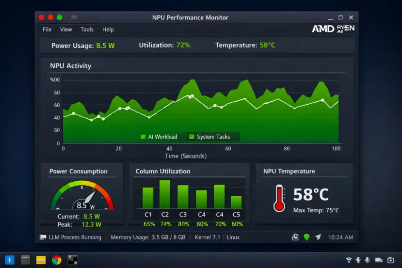Click the red close dot in the title bar
402x268 pixels.
(x=42, y=17)
